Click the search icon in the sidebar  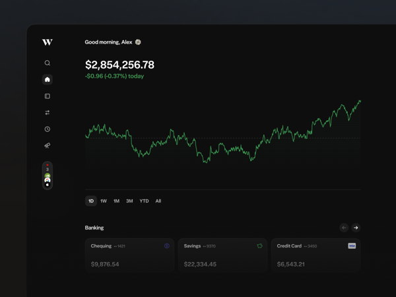(47, 63)
